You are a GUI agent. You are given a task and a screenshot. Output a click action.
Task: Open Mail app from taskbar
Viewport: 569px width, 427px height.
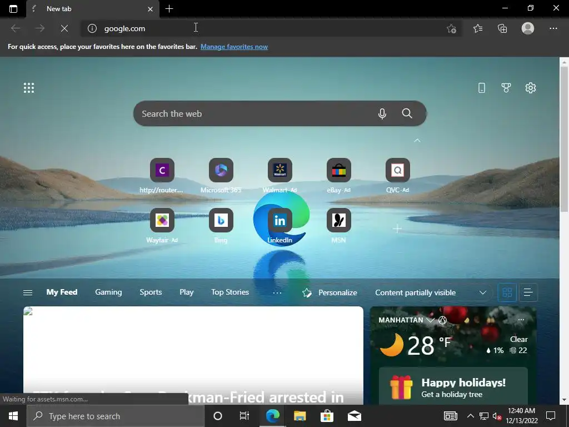355,416
